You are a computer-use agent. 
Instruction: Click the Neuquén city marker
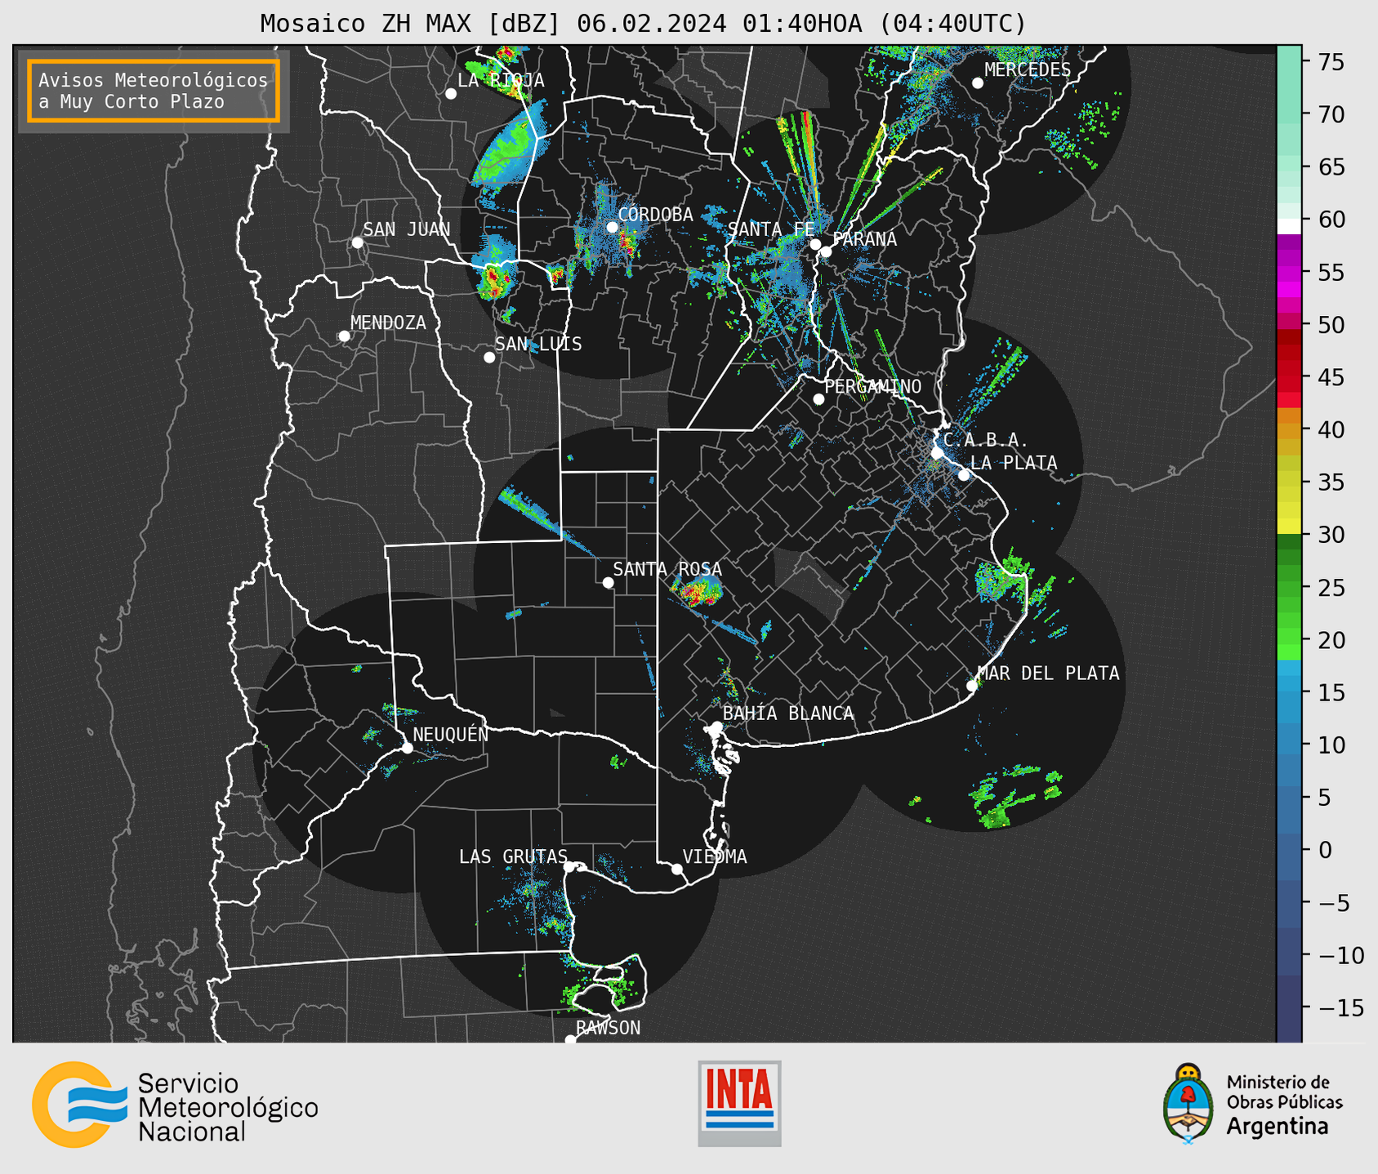coord(407,748)
